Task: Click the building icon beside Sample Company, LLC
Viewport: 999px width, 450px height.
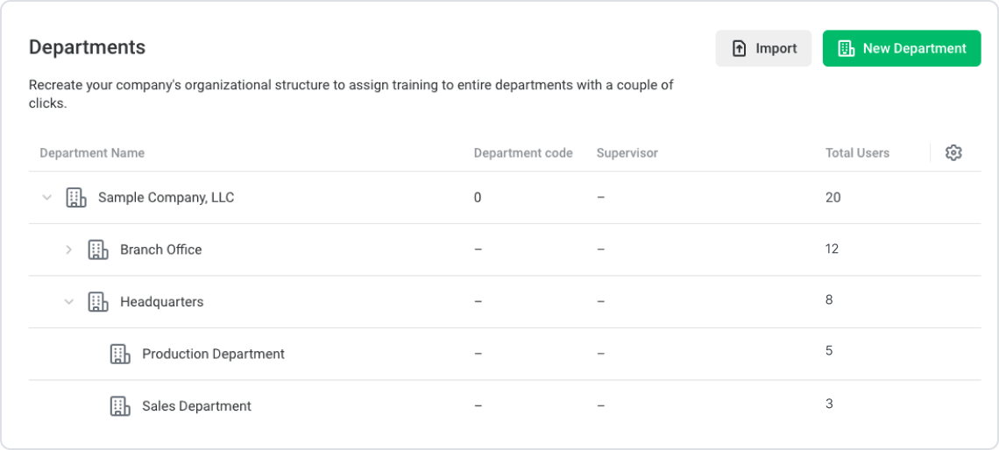Action: [76, 198]
